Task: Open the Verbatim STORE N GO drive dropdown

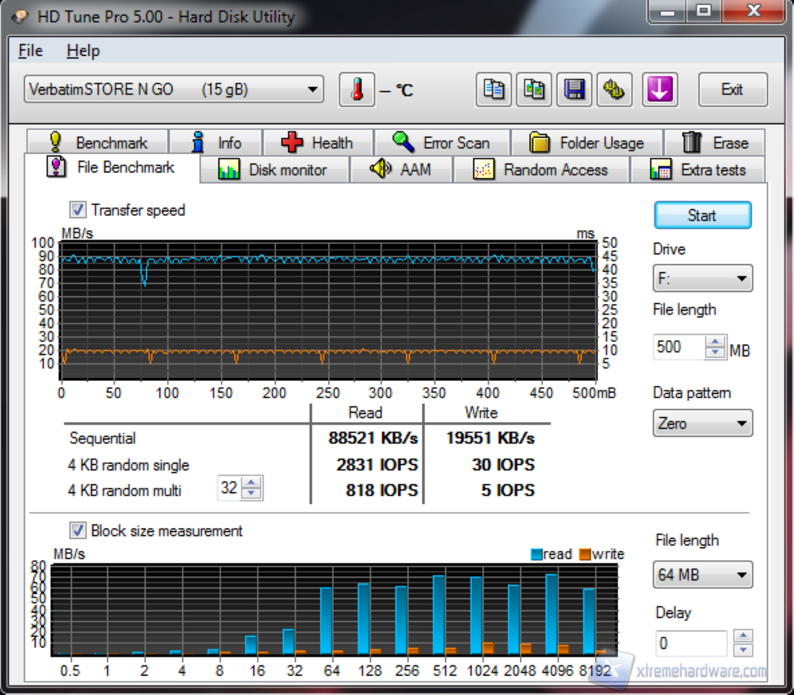Action: pyautogui.click(x=174, y=90)
